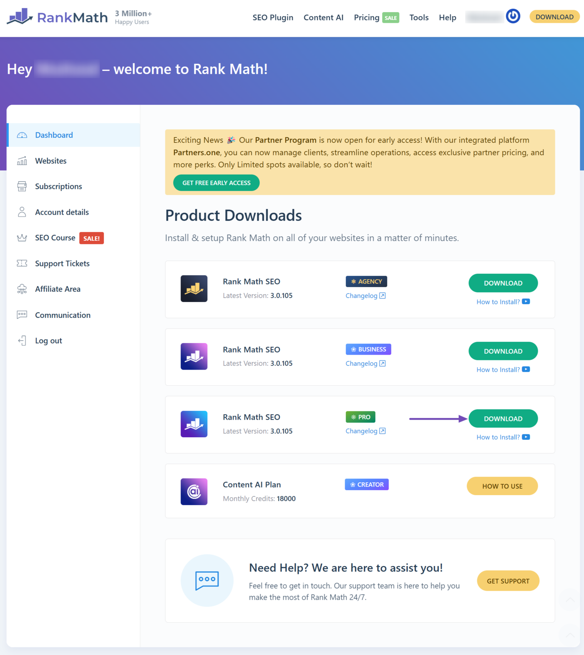
Task: Click the upper scroll-to-top arrow at the page edge
Action: (570, 600)
